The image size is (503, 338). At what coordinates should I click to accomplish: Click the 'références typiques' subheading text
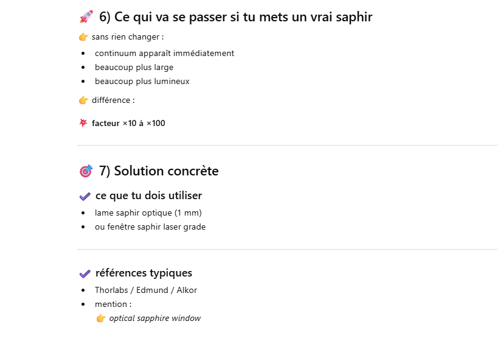[x=144, y=273]
